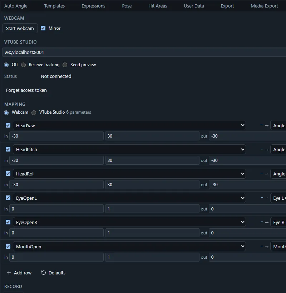286x293 pixels.
Task: Click the ws://localhost:8001 address field
Action: (144, 52)
